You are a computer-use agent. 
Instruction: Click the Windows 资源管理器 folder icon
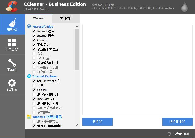(x=29, y=117)
